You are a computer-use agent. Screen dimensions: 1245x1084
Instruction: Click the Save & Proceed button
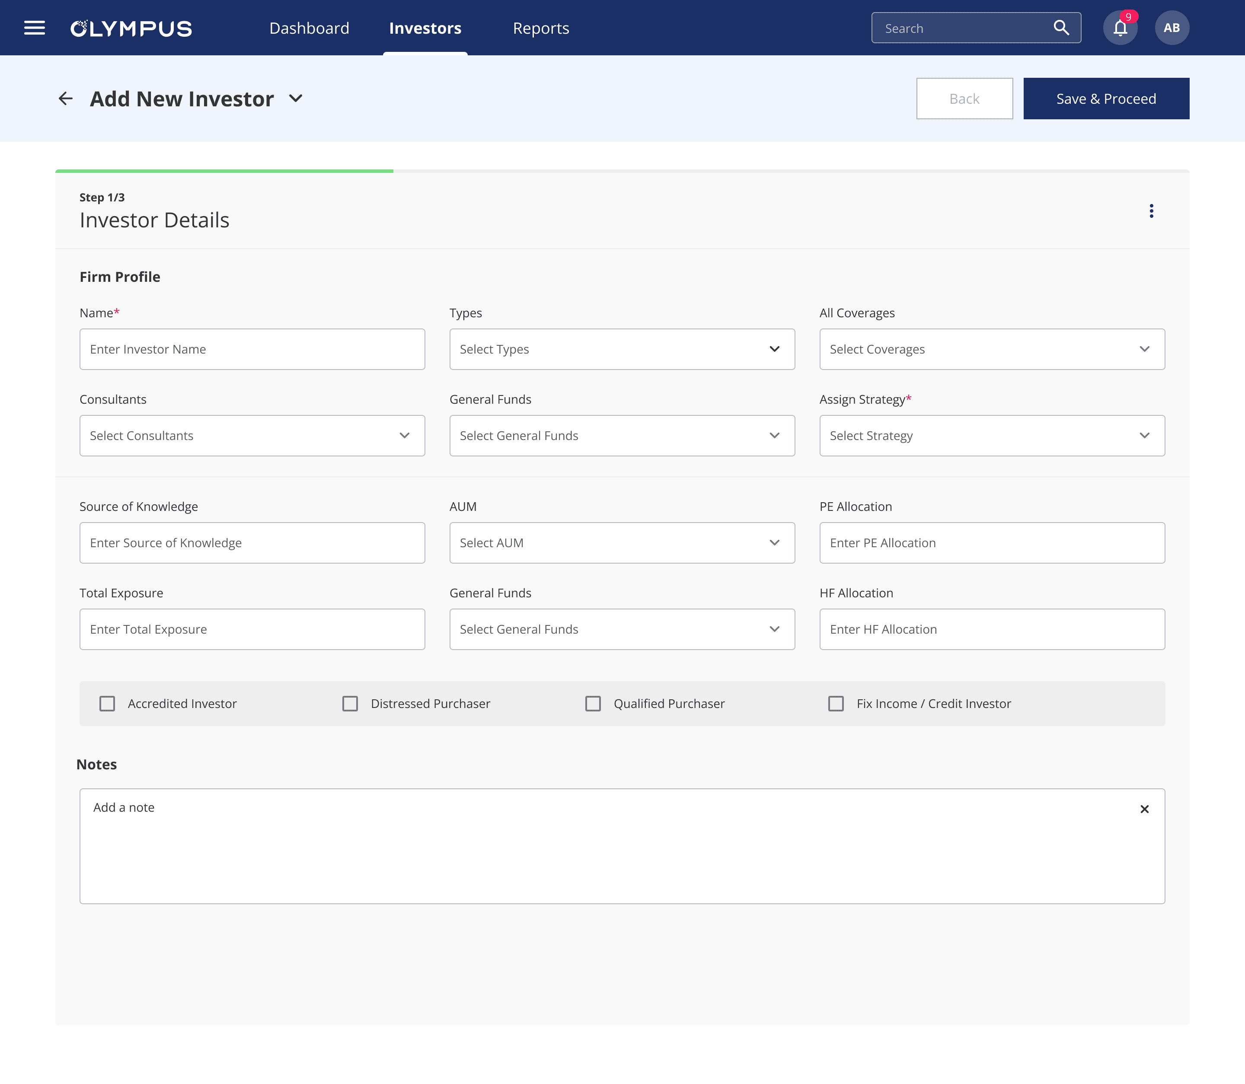point(1106,99)
